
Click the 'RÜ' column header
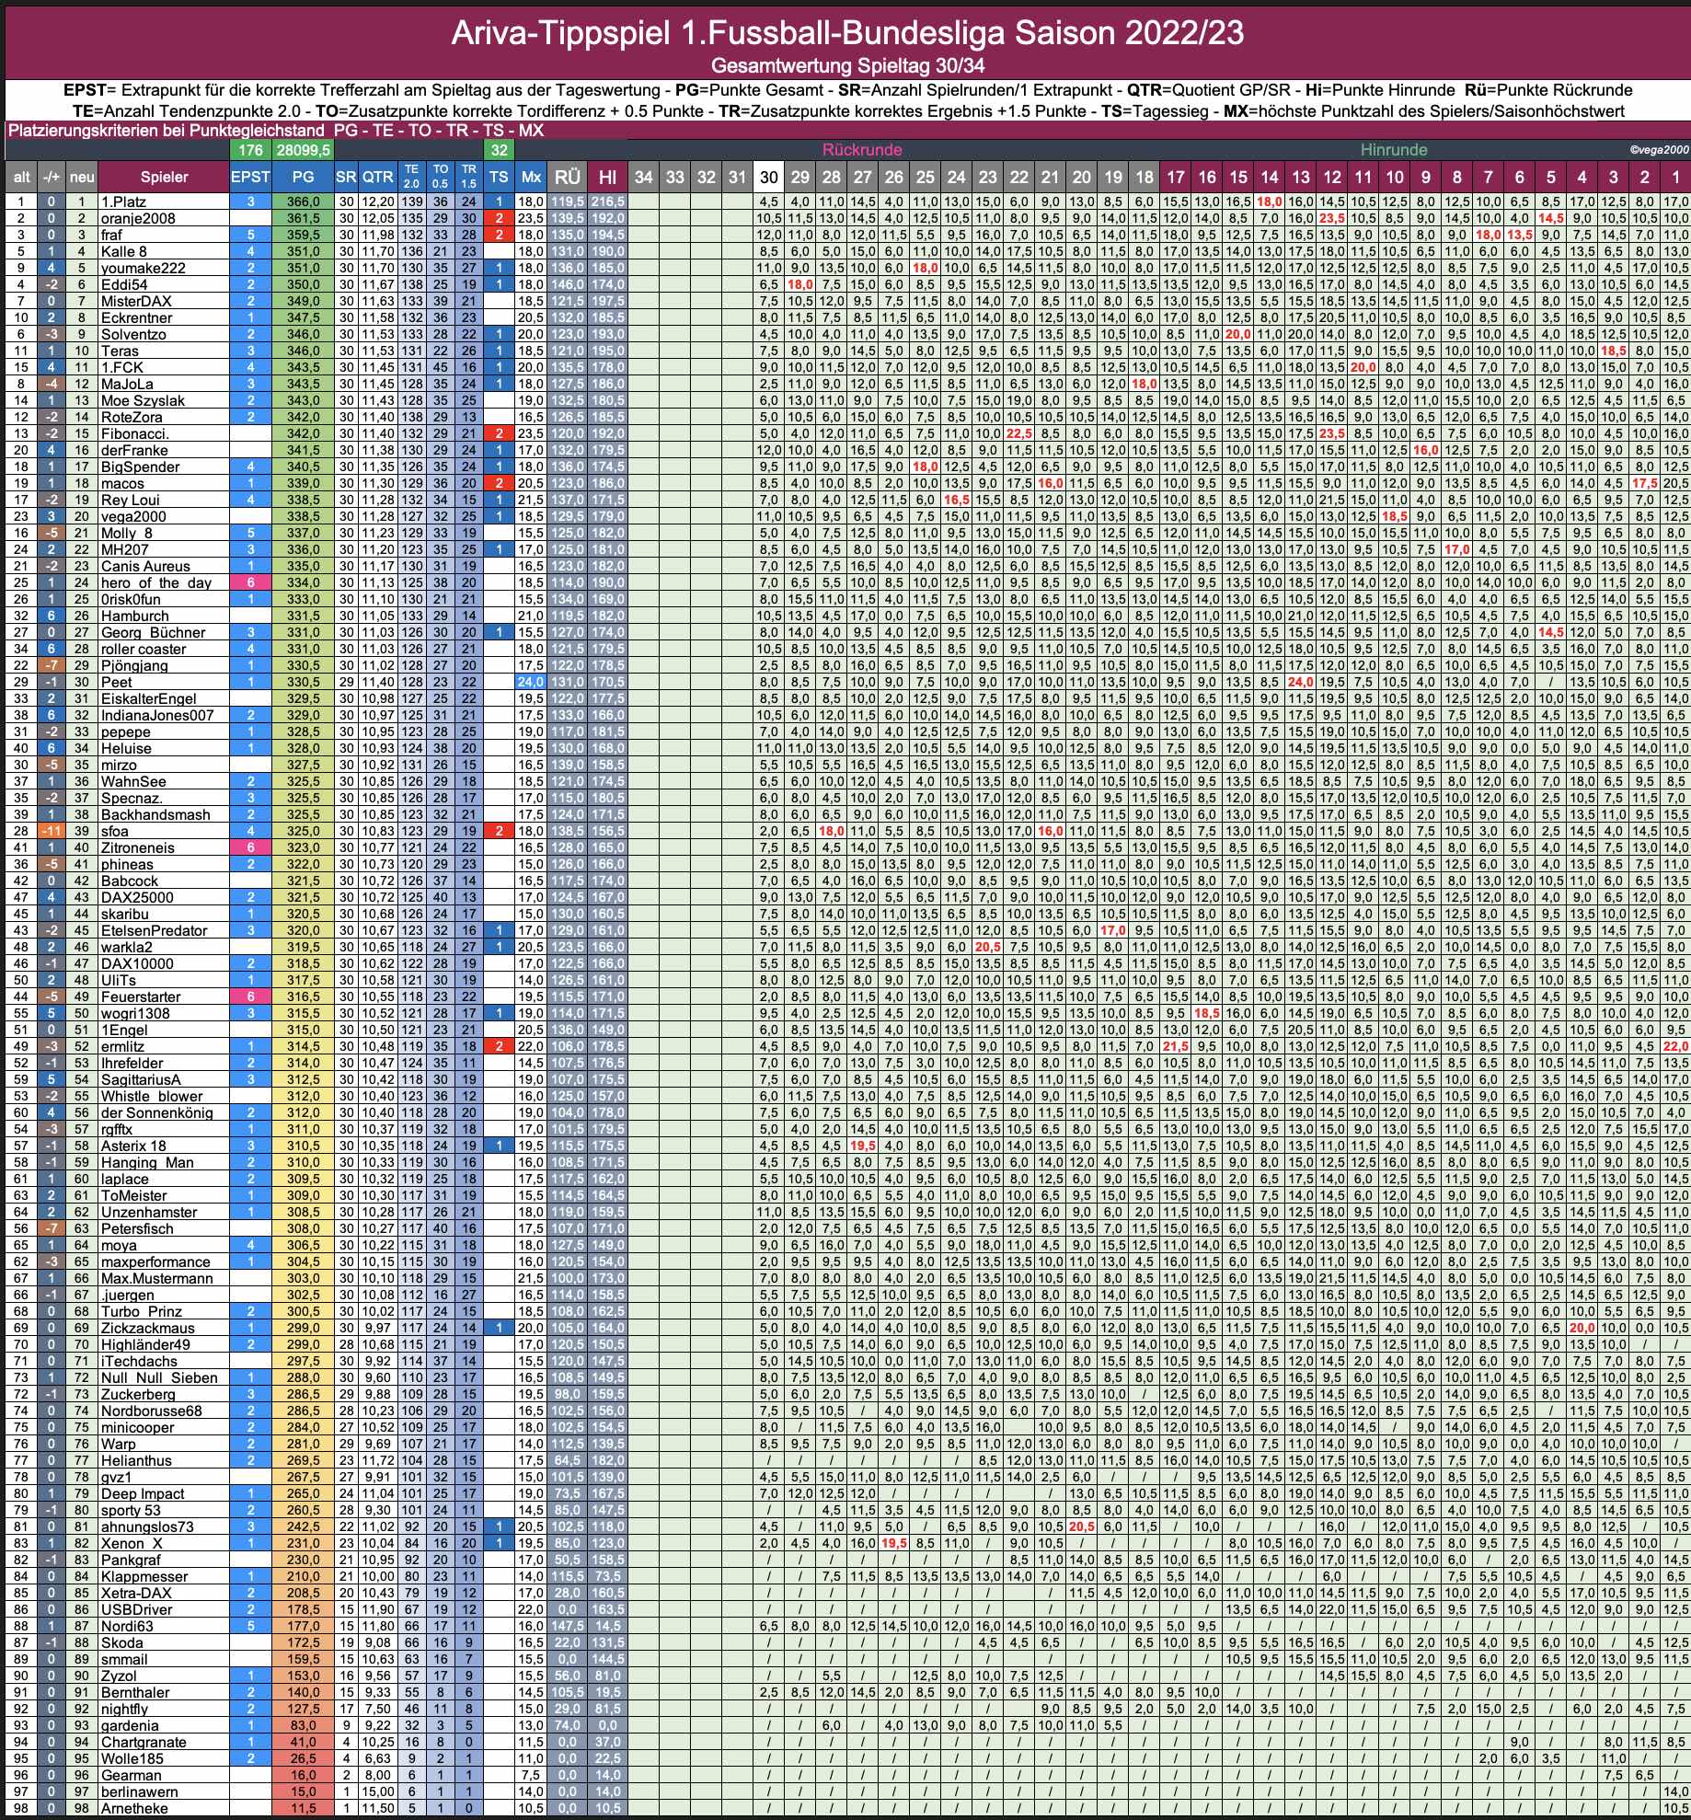(x=568, y=177)
